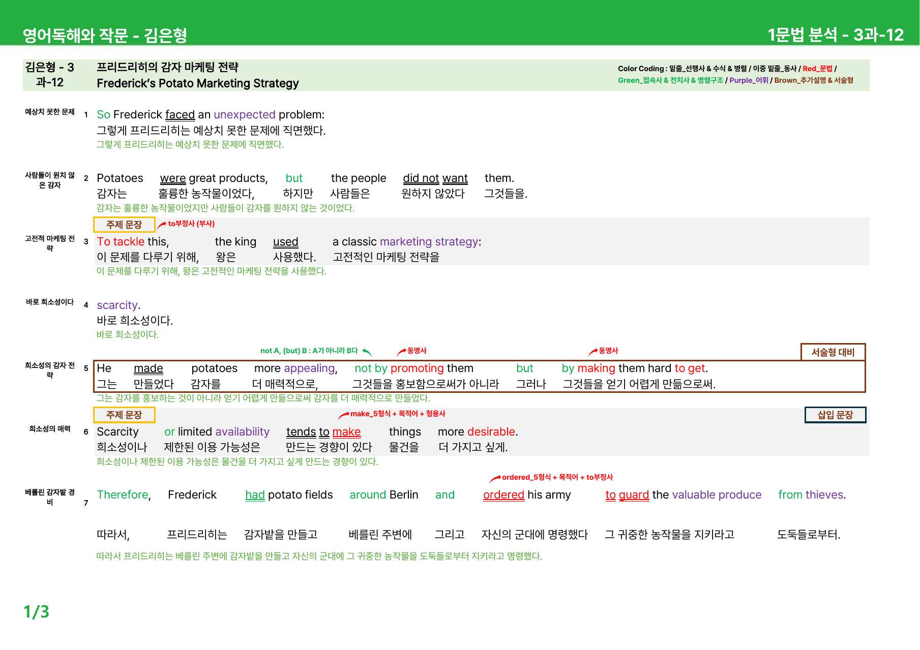Click the red phrase To tackle
The image size is (920, 650).
click(x=121, y=242)
